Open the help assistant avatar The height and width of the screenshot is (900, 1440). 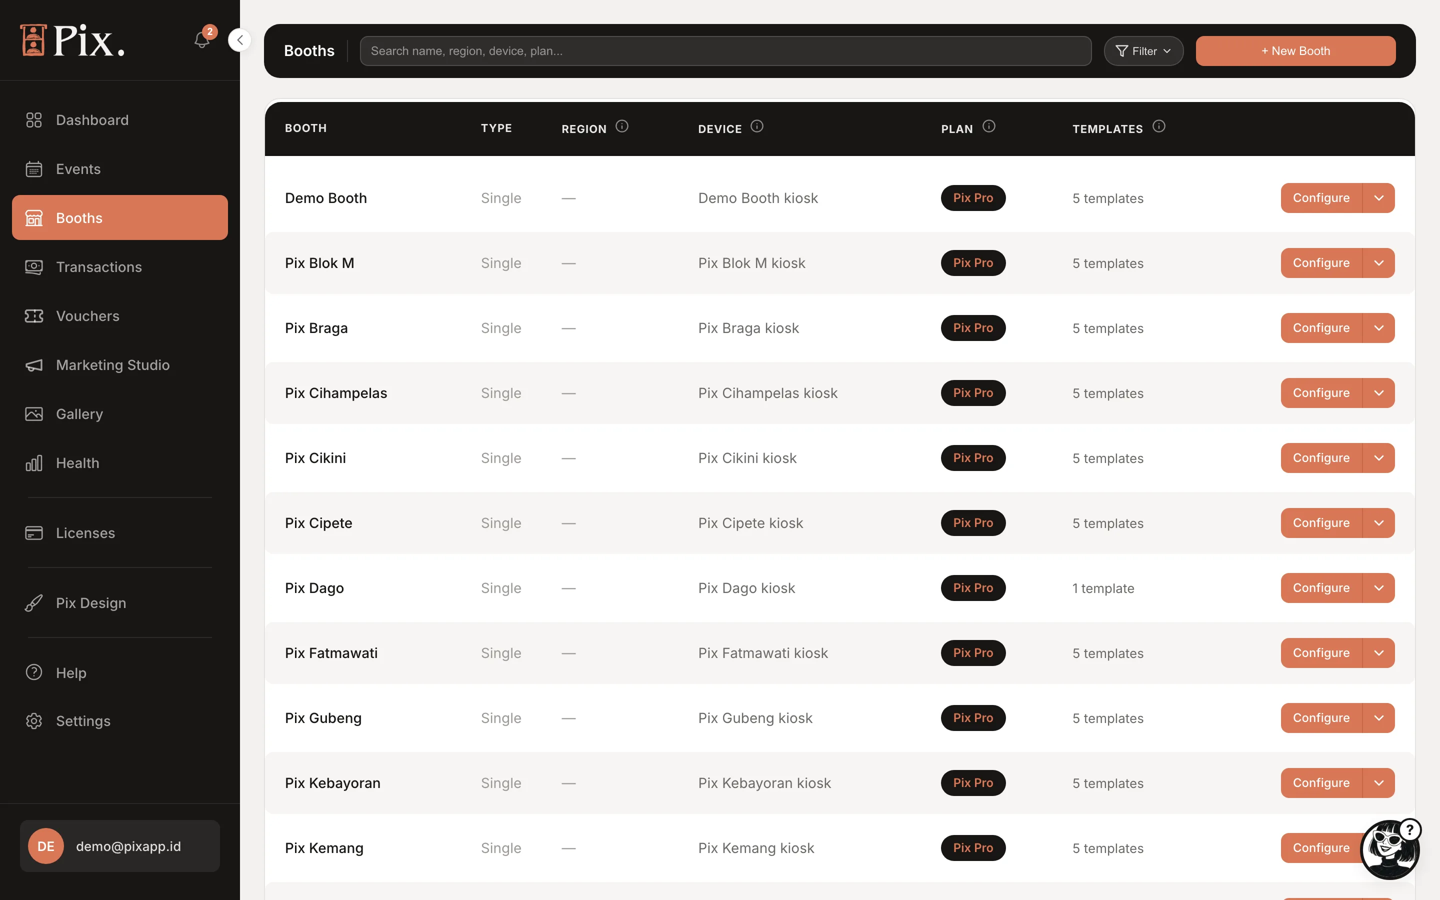1390,849
